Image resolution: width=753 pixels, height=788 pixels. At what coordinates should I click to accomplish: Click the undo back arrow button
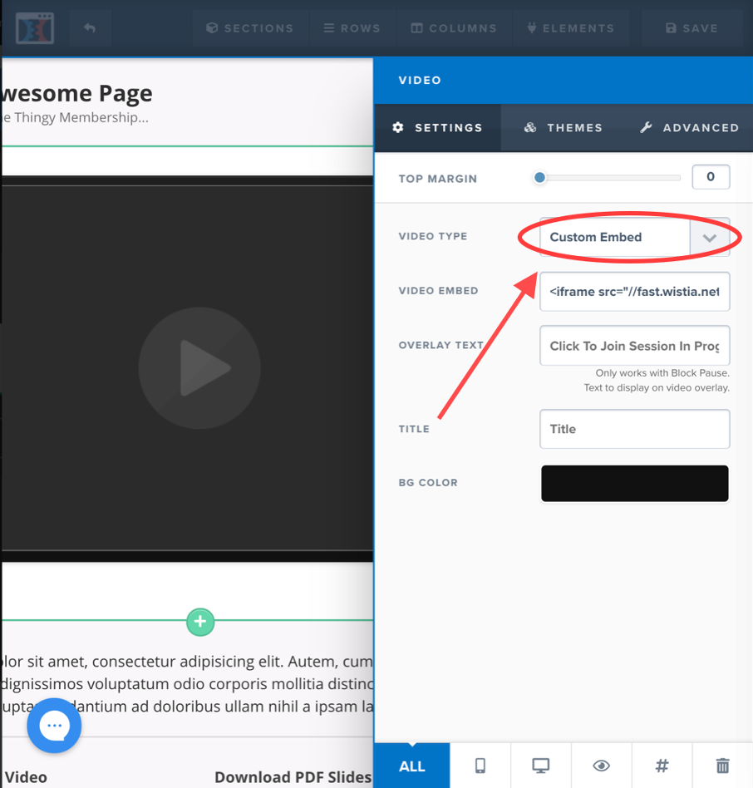[x=90, y=28]
